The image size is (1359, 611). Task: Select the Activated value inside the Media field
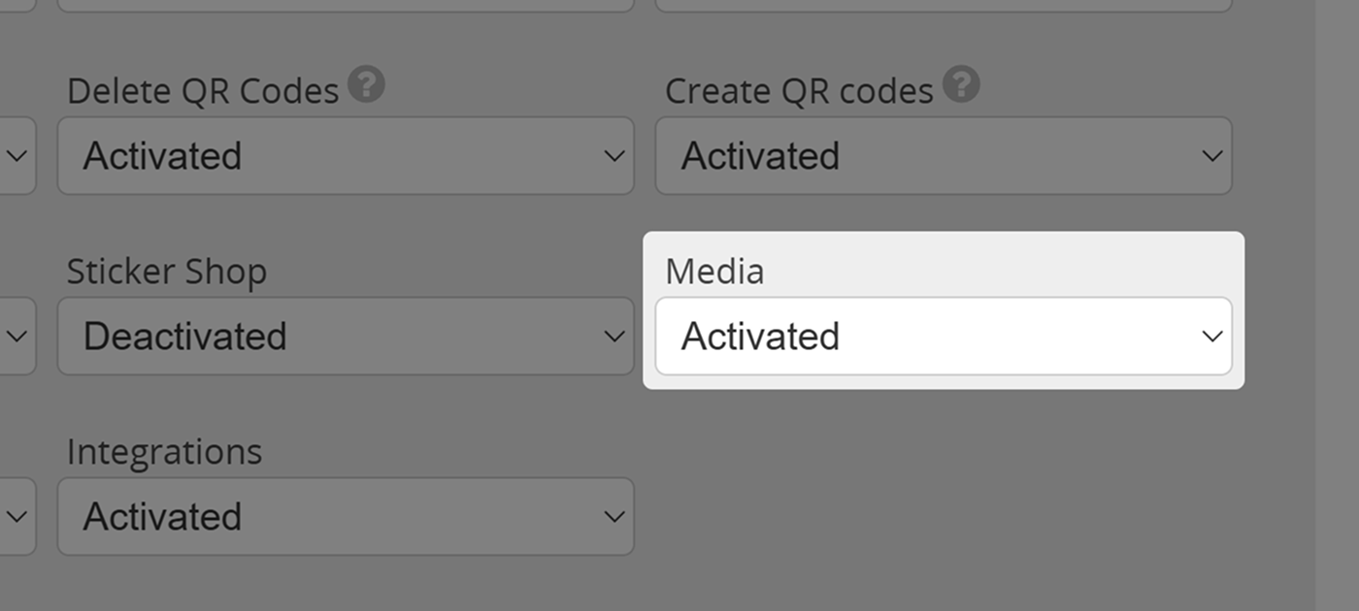(x=761, y=336)
